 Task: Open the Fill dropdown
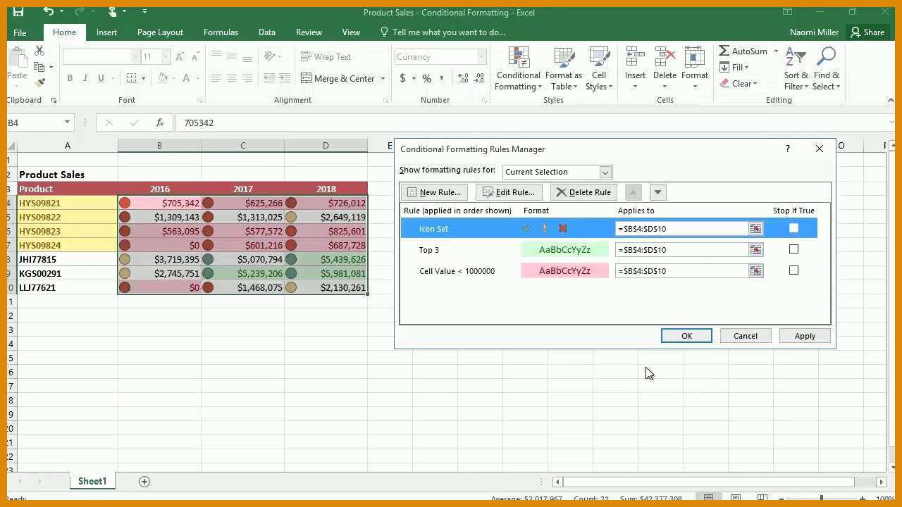[x=734, y=67]
